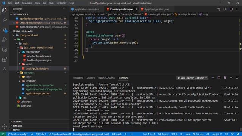The height and width of the screenshot is (136, 242).
Task: Open changes compare icon in editor toolbar
Action: tap(219, 9)
